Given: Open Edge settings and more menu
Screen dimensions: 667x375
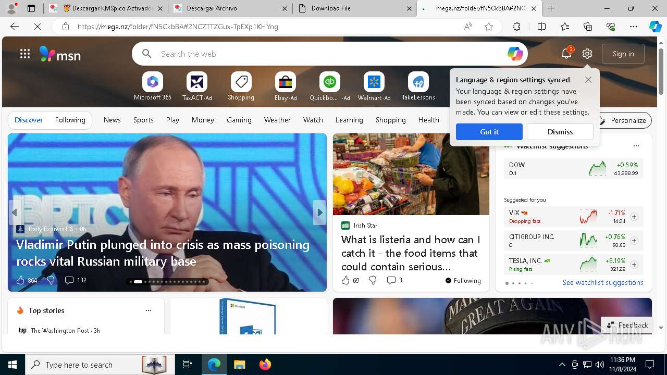Looking at the screenshot, I should point(634,27).
